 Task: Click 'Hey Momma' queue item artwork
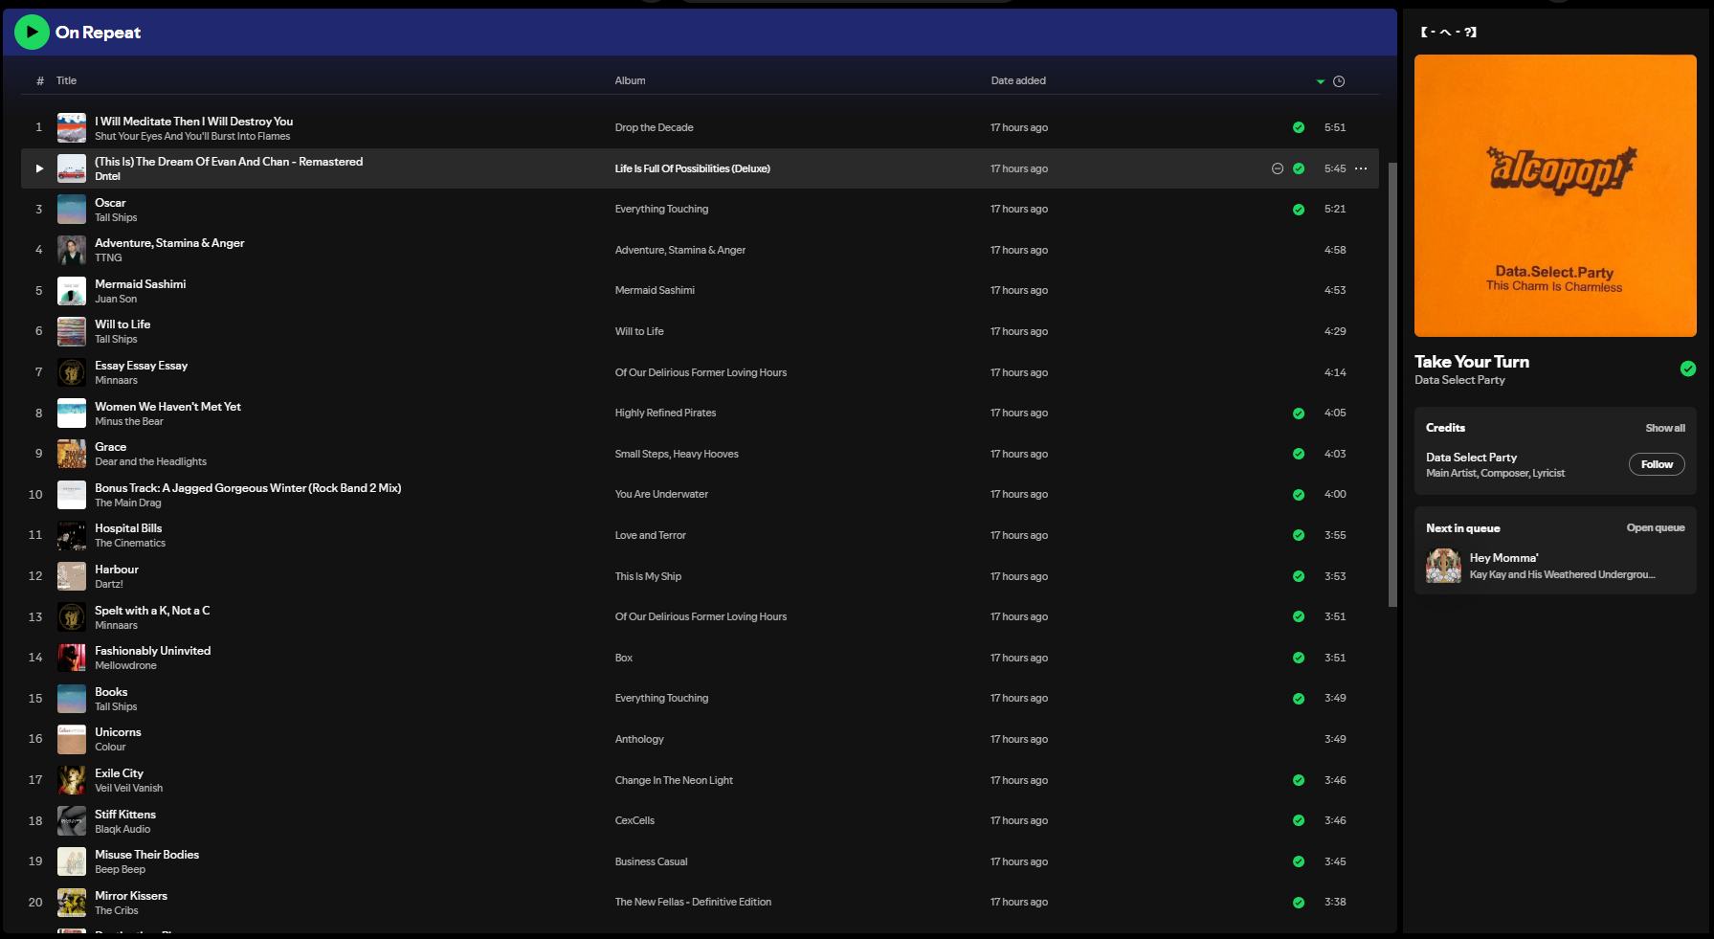(1443, 566)
